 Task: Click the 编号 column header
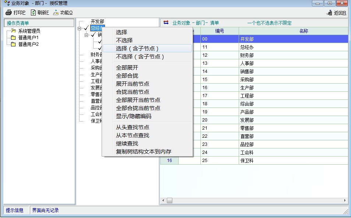(220, 31)
